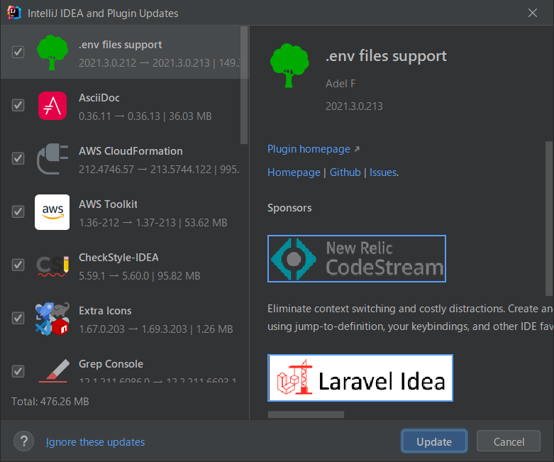
Task: Uncheck the Extra Icons checkbox
Action: (18, 318)
